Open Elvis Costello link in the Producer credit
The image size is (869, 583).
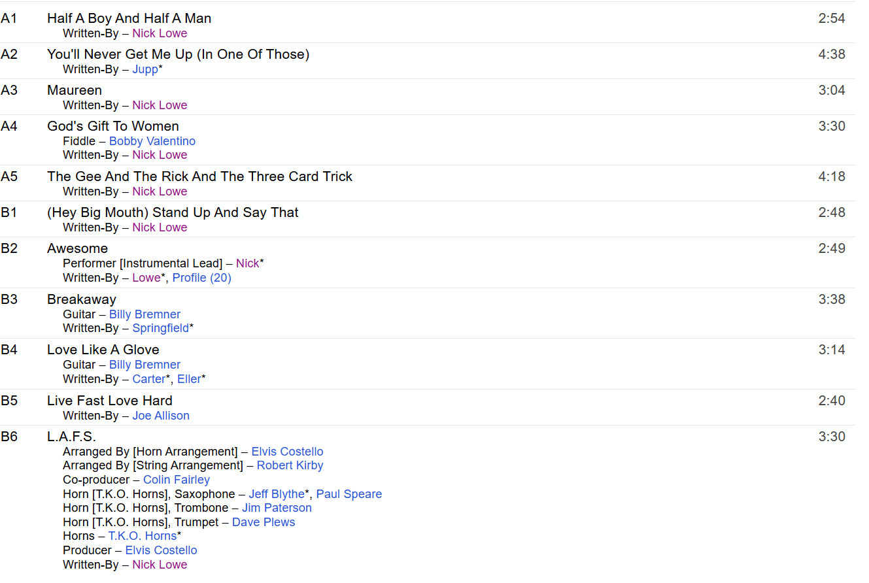[x=161, y=550]
